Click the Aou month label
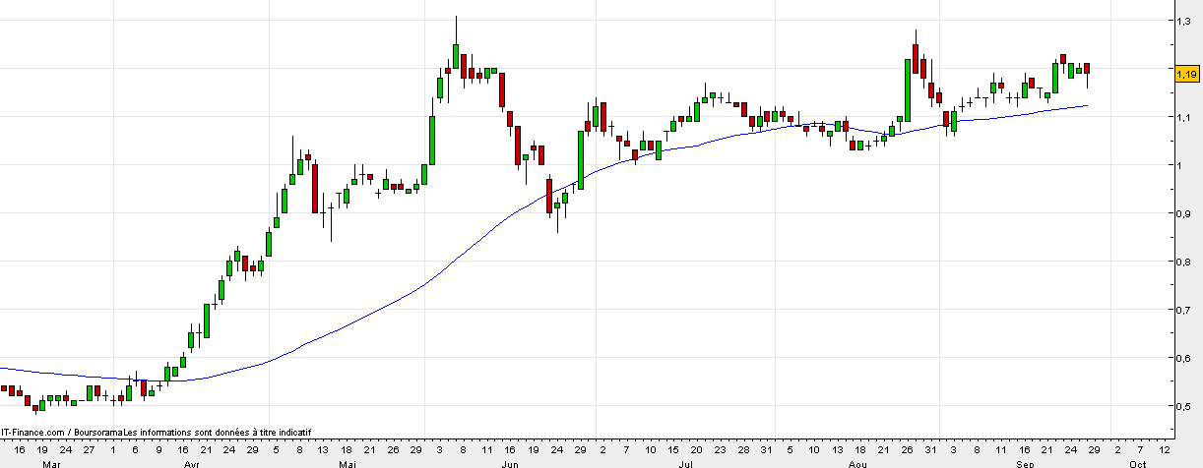This screenshot has height=468, width=1203. pos(857,463)
